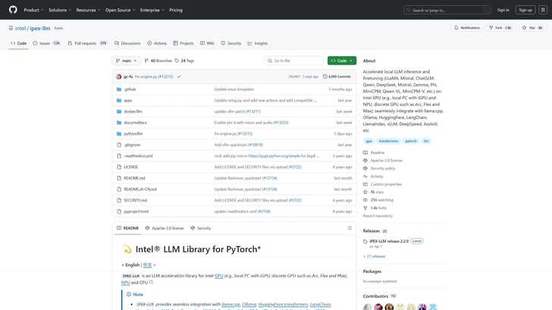Click the 24 Tags link

[x=185, y=61]
